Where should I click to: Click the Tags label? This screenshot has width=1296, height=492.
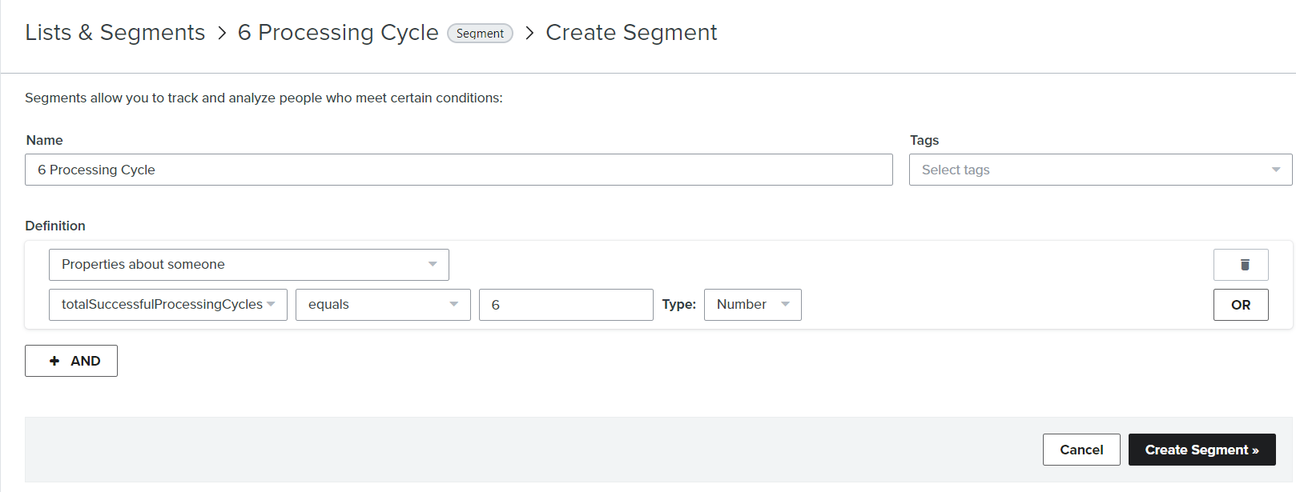click(924, 140)
